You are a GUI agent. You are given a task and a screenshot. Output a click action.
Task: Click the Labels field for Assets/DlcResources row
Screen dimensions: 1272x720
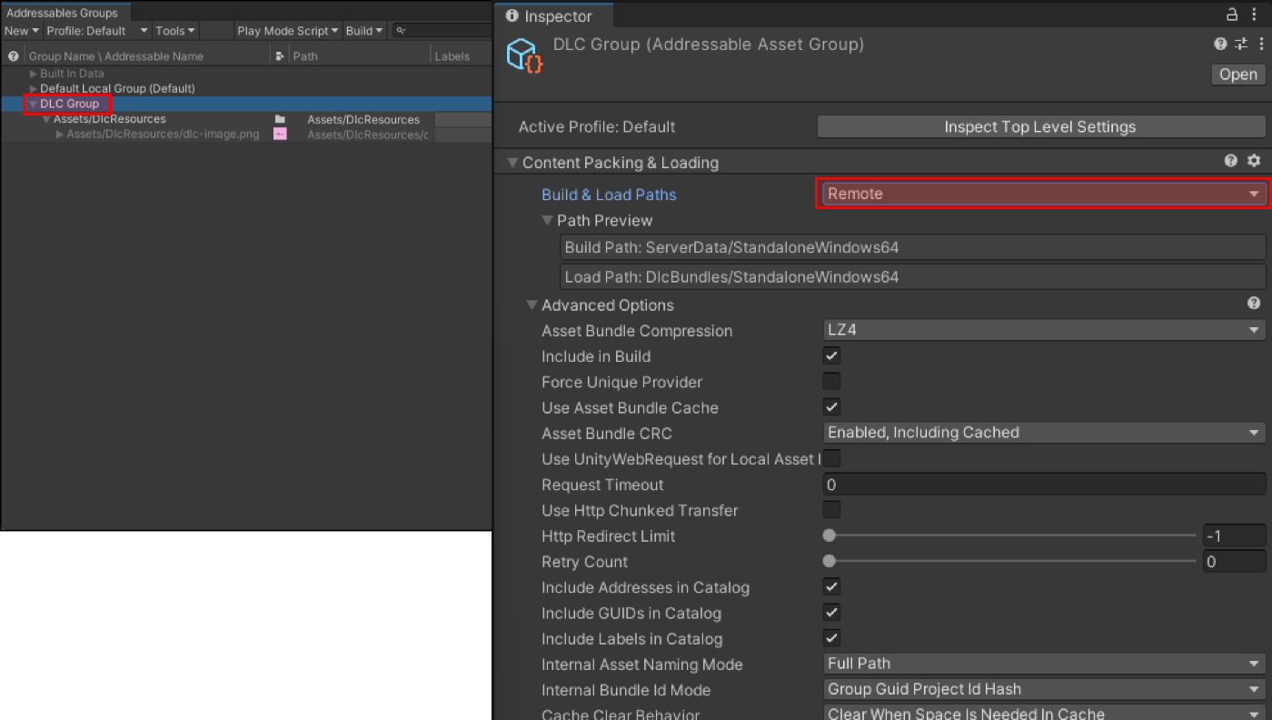[x=462, y=119]
